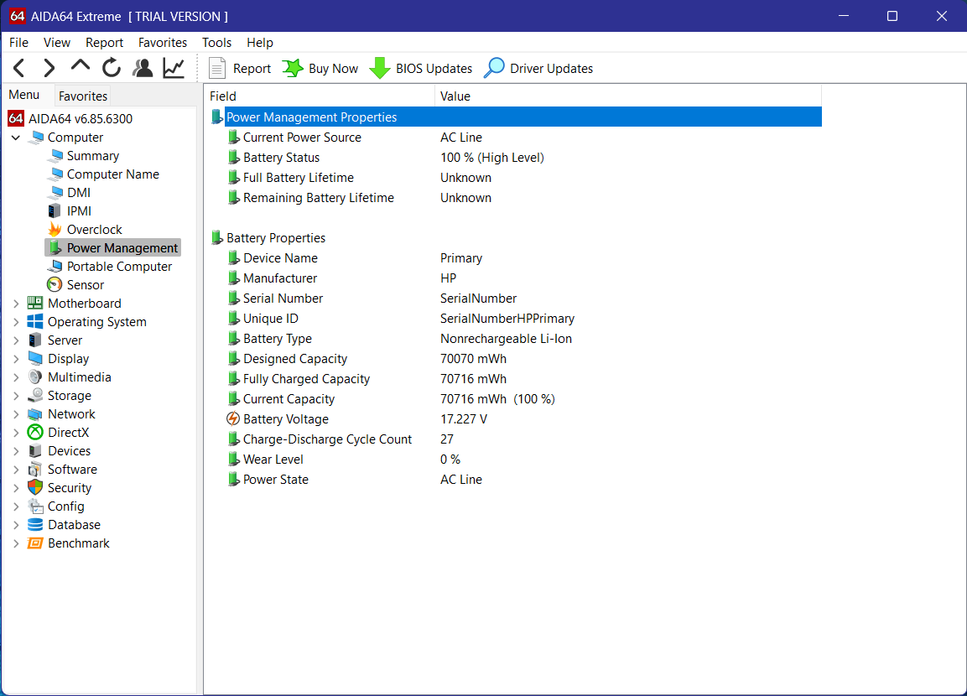Click the Motherboard icon in the tree
967x696 pixels.
(x=35, y=304)
